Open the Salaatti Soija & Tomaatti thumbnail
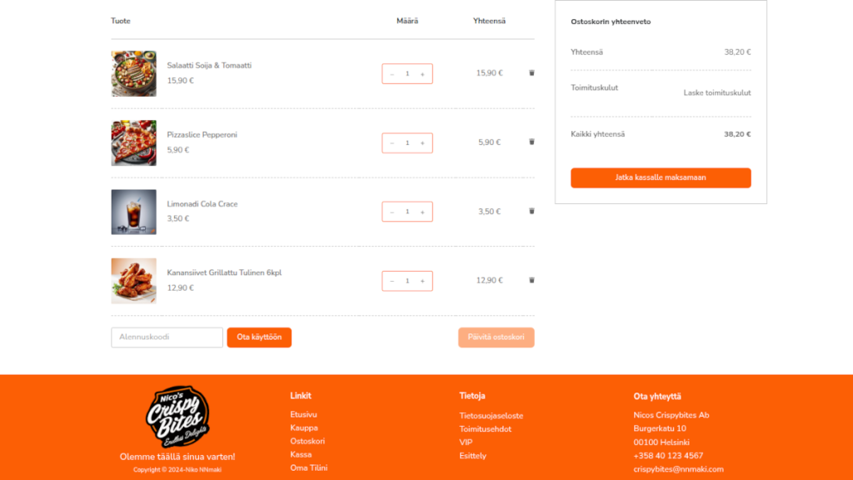The image size is (853, 480). (x=134, y=74)
